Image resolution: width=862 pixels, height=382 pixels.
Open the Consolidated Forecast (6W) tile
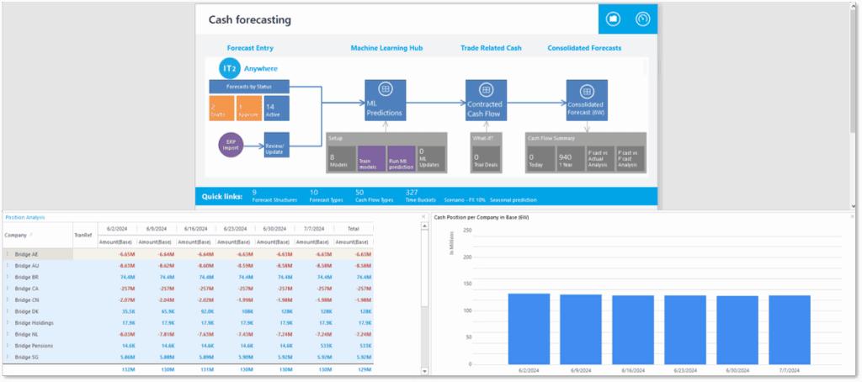tap(587, 101)
